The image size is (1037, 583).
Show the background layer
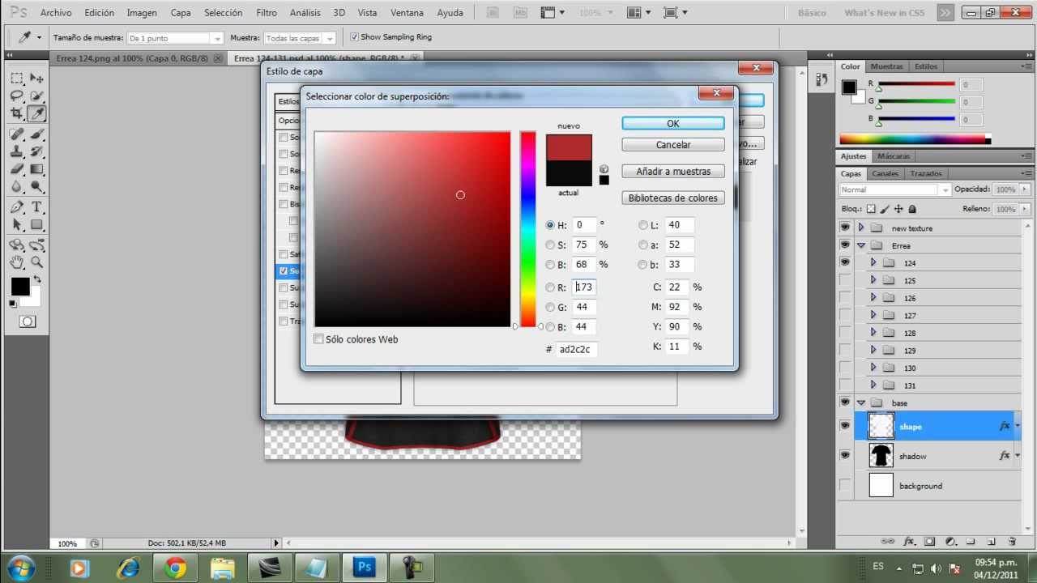[x=845, y=486]
